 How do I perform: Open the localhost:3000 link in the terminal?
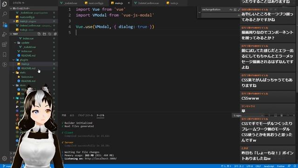tap(101, 159)
